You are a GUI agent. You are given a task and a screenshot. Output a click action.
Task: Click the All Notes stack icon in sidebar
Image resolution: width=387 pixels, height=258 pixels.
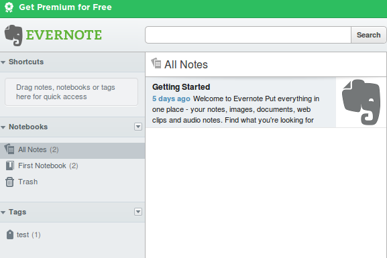click(x=9, y=149)
